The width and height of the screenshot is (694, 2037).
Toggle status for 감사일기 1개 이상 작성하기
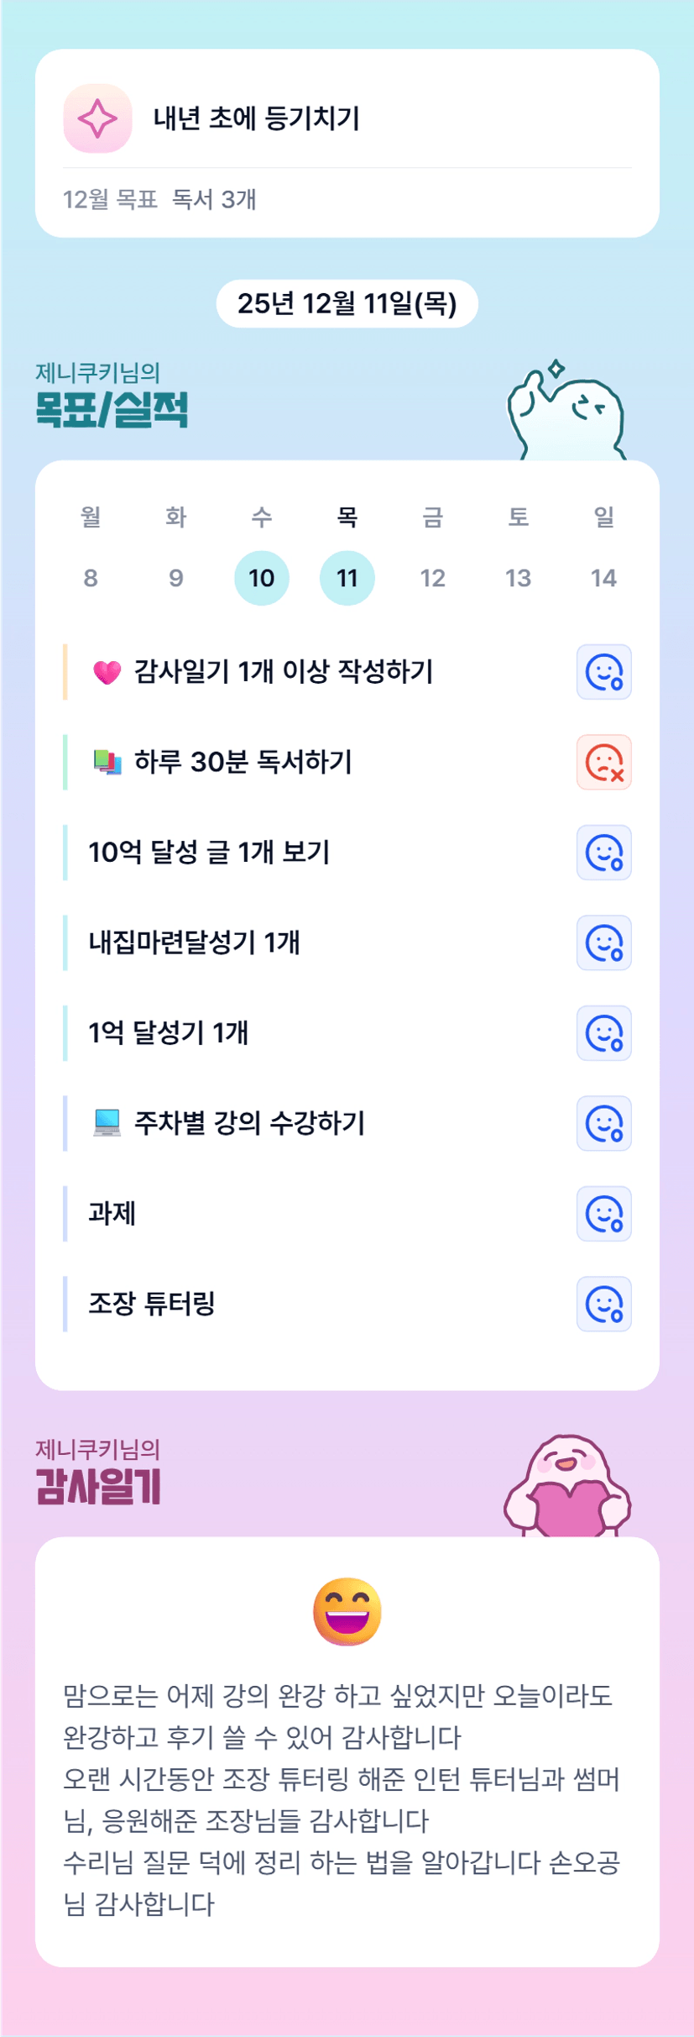(603, 672)
